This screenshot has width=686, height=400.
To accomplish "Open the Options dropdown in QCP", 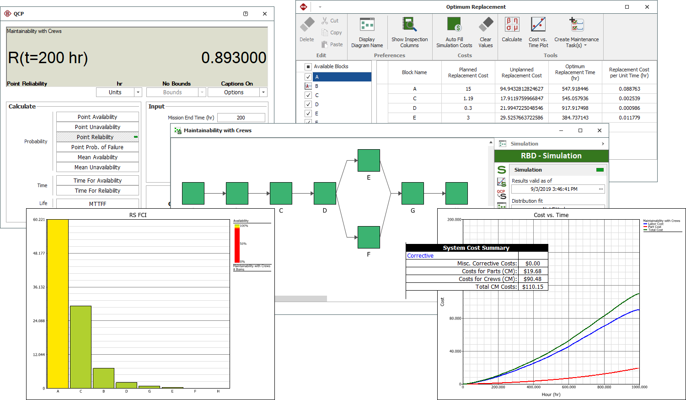I will 263,92.
